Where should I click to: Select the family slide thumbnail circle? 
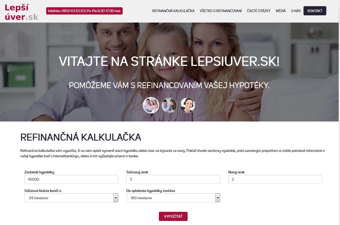(151, 105)
